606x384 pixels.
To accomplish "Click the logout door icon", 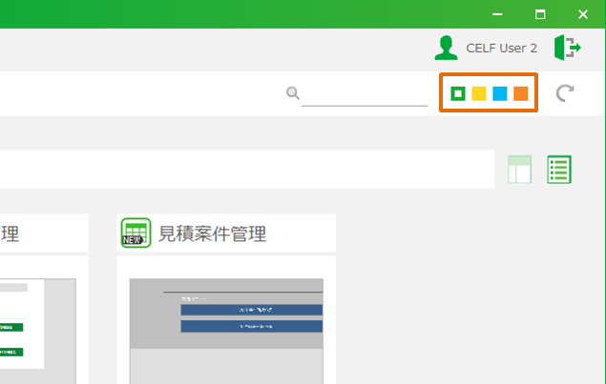I will 567,47.
